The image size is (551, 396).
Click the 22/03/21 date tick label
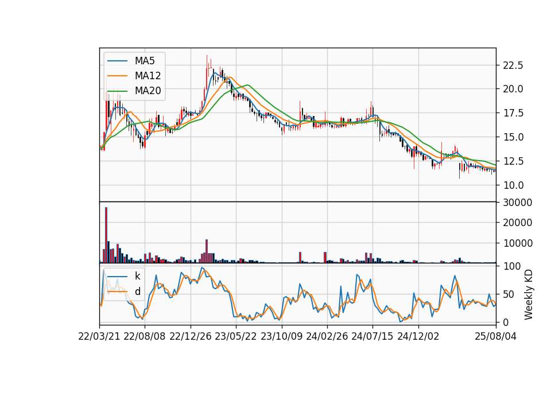99,336
